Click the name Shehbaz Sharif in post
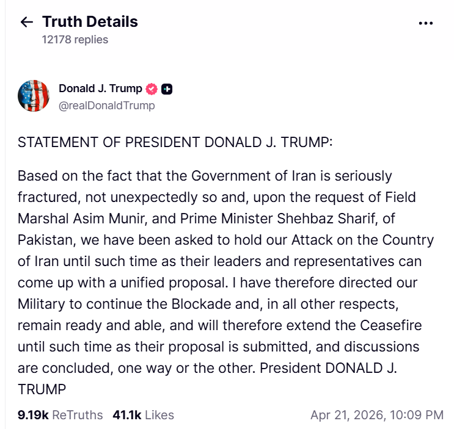Viewport: 454px width, 429px height. pos(329,218)
